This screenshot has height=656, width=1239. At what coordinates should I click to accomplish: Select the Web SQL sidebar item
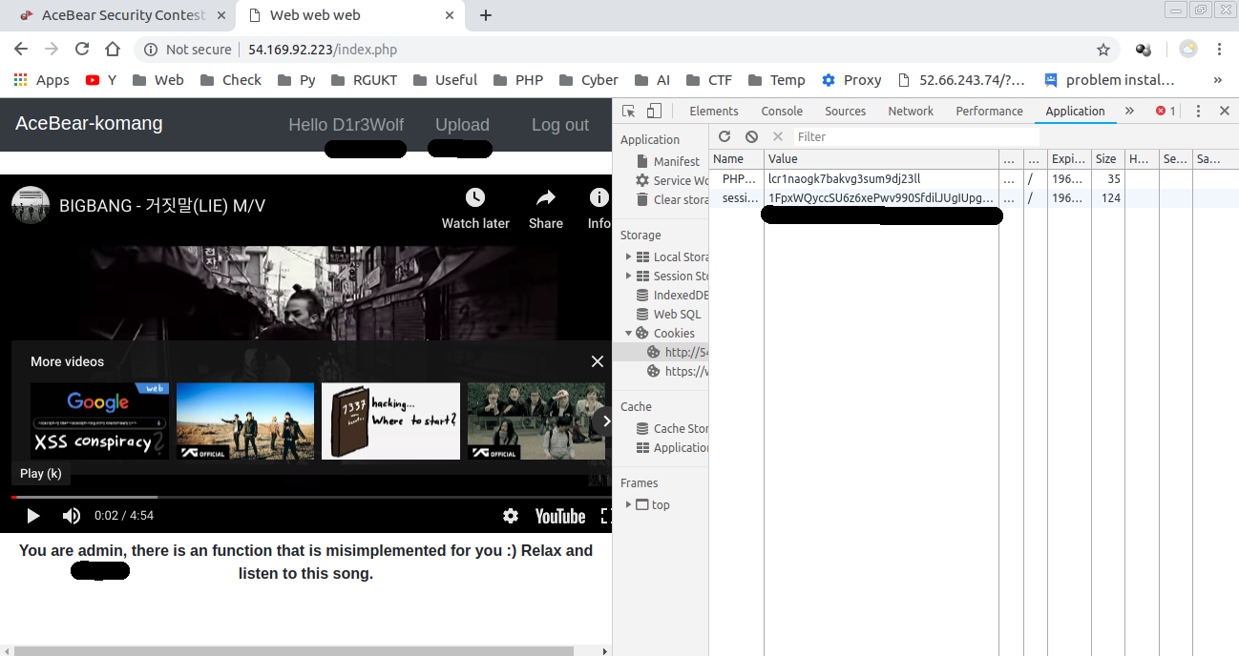pyautogui.click(x=669, y=314)
